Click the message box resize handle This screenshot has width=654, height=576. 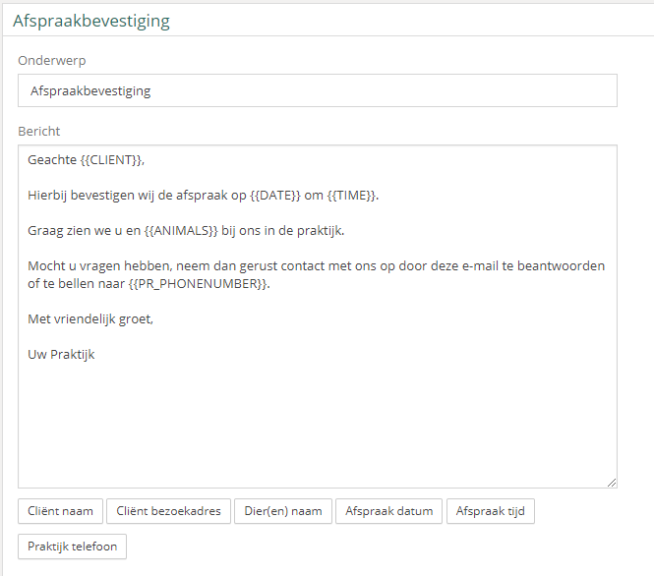[611, 482]
